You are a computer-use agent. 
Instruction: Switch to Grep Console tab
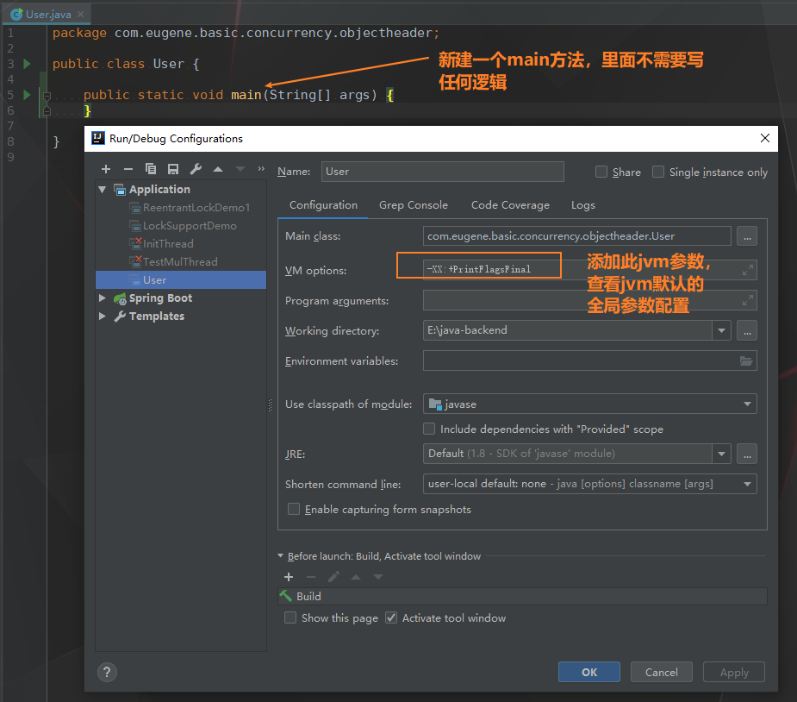point(414,205)
